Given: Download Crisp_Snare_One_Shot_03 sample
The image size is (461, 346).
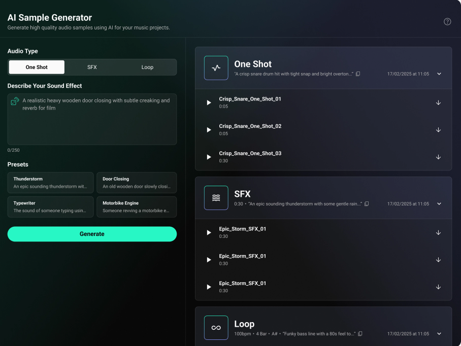Looking at the screenshot, I should 438,157.
